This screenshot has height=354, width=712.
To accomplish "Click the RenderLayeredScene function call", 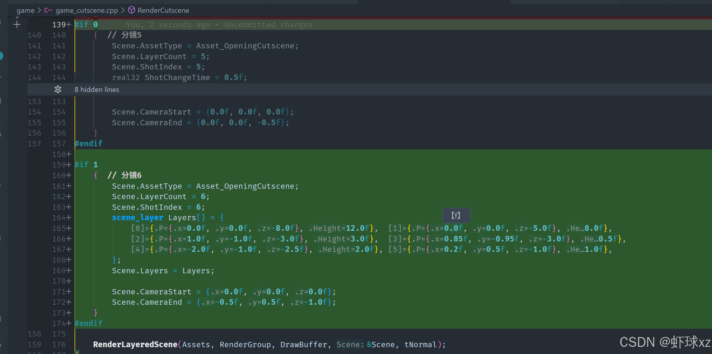I will pos(135,345).
